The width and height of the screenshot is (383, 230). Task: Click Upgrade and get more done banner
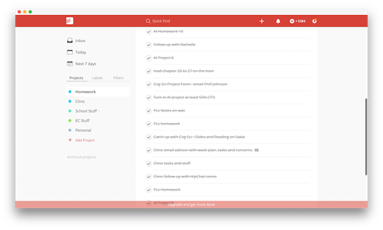click(191, 205)
